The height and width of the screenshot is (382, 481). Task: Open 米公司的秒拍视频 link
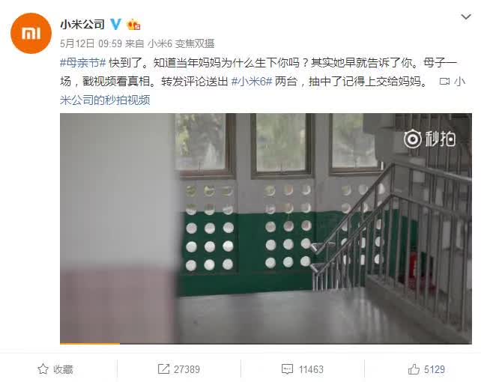(x=105, y=100)
